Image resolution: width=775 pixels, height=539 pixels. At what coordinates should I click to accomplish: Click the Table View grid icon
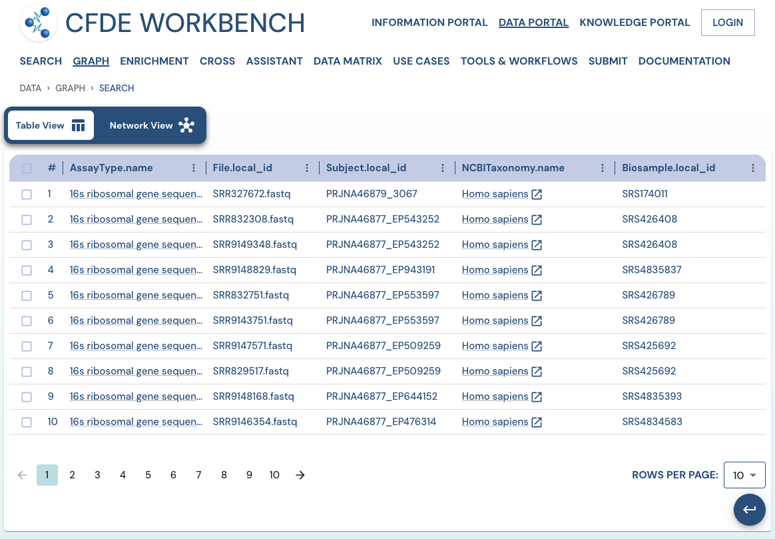pos(78,125)
